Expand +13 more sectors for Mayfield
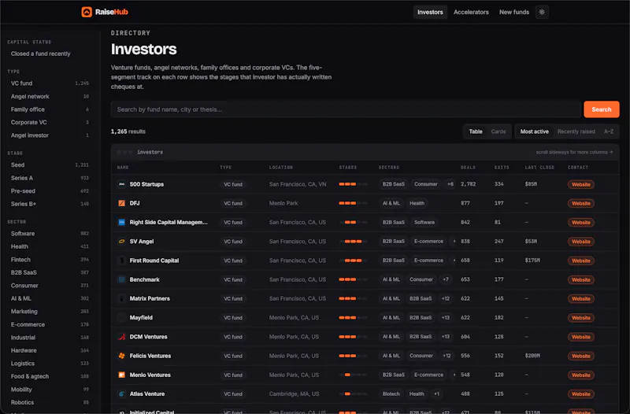The height and width of the screenshot is (414, 630). pyautogui.click(x=446, y=318)
